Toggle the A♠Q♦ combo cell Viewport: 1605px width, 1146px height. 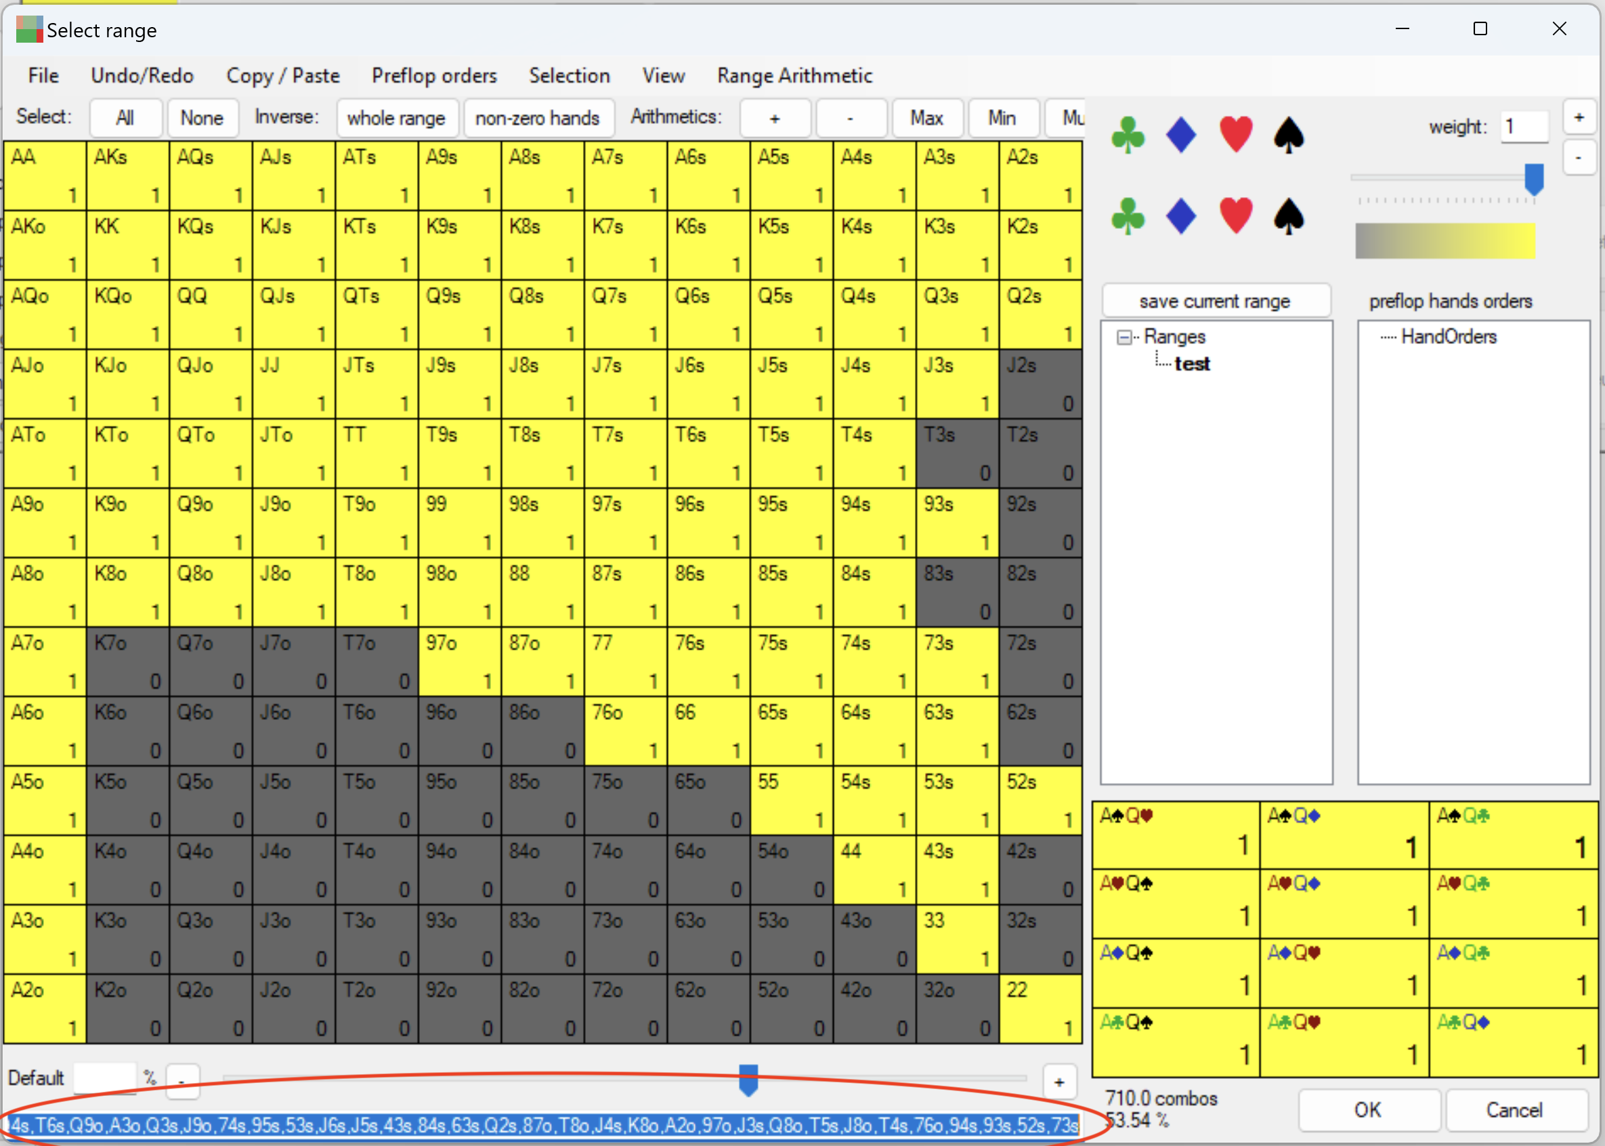[1345, 836]
